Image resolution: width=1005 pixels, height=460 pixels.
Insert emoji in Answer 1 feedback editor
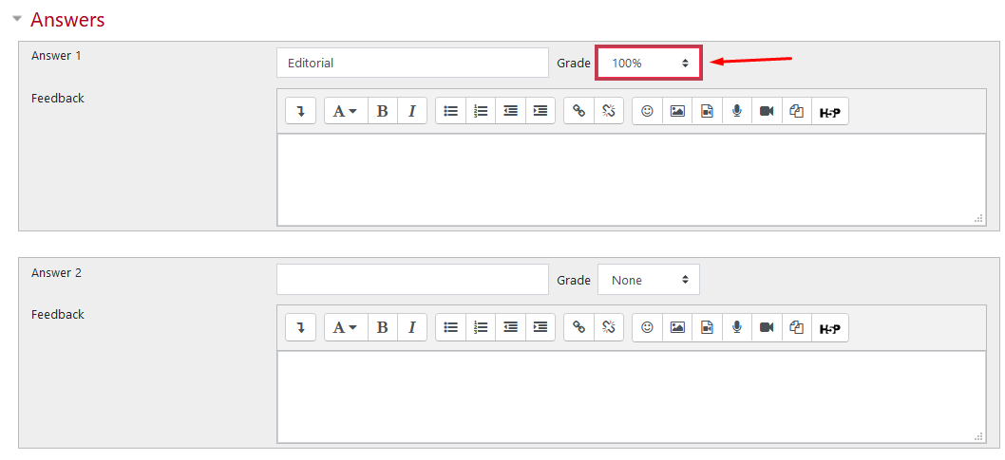(x=648, y=111)
